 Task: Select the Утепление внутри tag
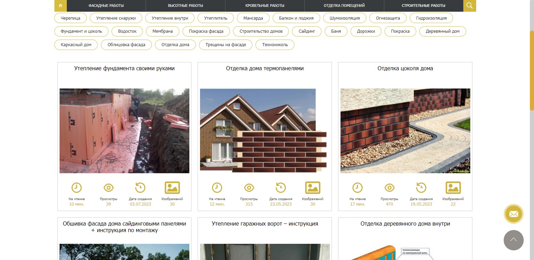click(x=170, y=18)
